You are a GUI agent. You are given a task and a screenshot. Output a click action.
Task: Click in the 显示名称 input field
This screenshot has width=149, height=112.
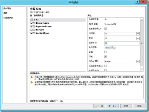pos(122,43)
